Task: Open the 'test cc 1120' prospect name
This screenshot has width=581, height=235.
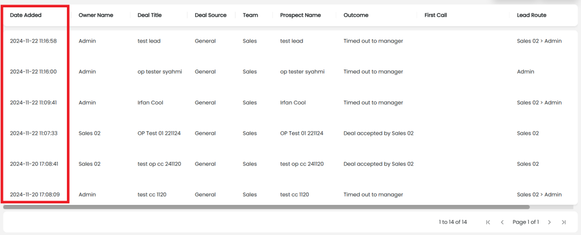Action: tap(294, 194)
